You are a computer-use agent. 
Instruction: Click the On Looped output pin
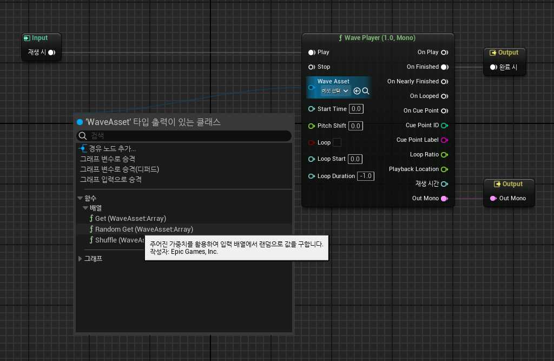(x=445, y=96)
